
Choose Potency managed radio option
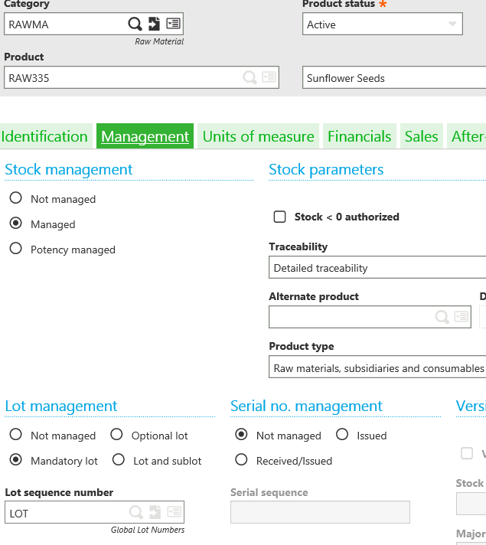coord(15,249)
